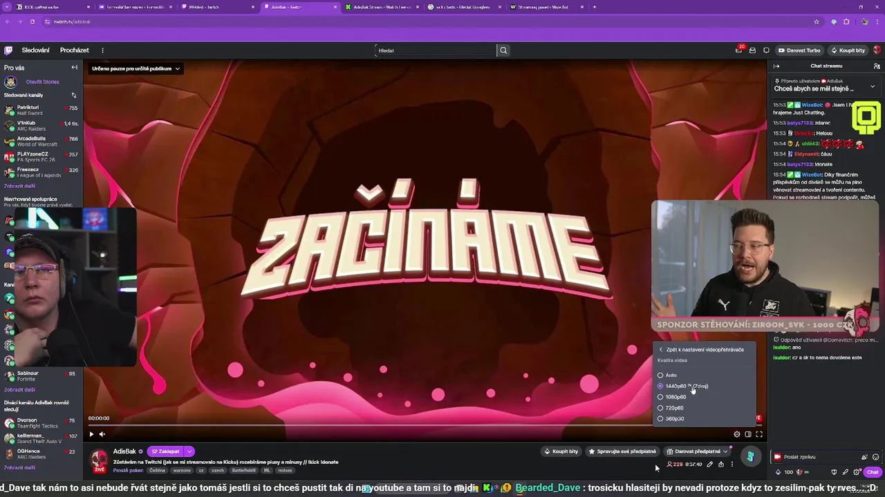Screen dimensions: 885x497
Task: Collapse the Pro vás sidebar
Action: [74, 68]
